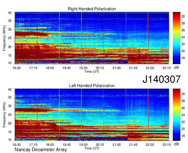The image size is (188, 153).
Task: Click the 'Right Handed Polarization' plot title
Action: pos(92,9)
